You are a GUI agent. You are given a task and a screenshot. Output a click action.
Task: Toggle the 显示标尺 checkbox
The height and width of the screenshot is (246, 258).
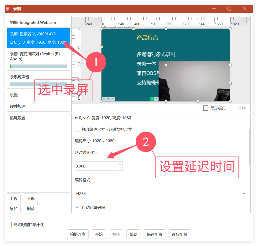(206, 108)
